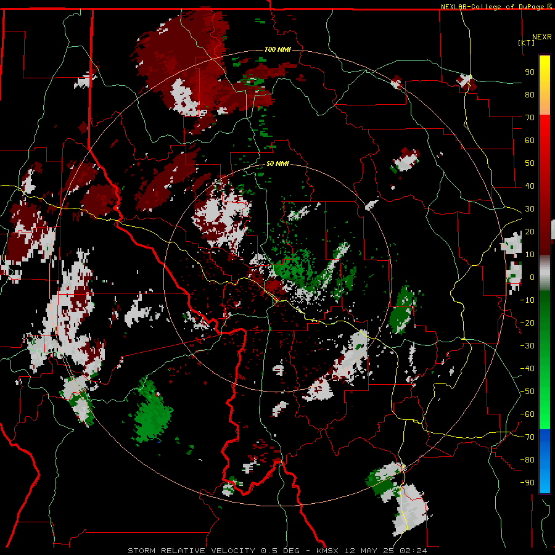The image size is (555, 555).
Task: Click the -90 value on the velocity scale
Action: 527,483
